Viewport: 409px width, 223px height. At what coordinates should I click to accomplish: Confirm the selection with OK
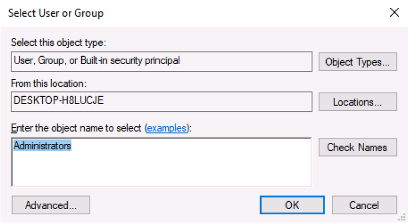[292, 205]
